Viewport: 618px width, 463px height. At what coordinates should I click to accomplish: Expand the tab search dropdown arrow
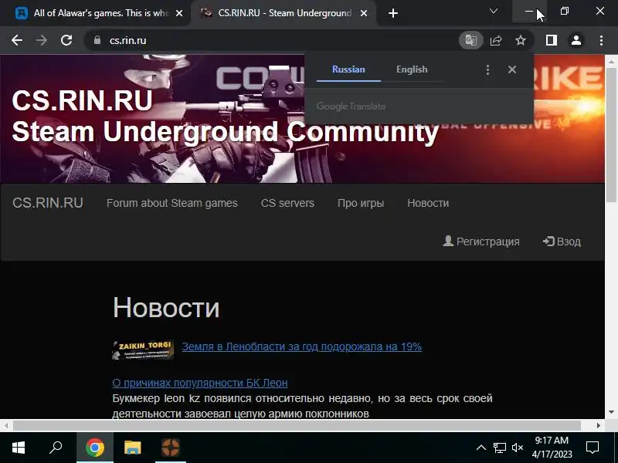[494, 11]
